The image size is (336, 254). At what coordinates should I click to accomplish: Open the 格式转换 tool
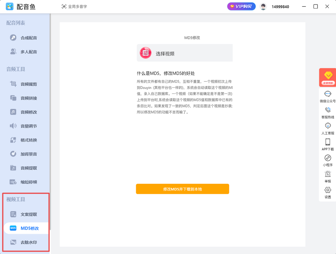(x=25, y=140)
